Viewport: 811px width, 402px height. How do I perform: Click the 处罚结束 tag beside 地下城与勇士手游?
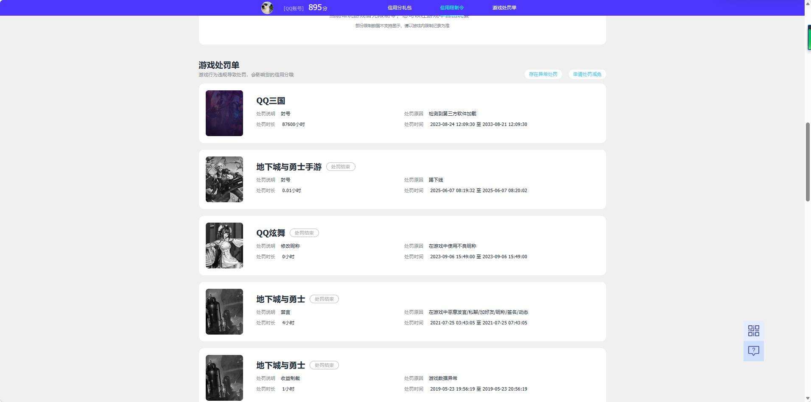(341, 167)
